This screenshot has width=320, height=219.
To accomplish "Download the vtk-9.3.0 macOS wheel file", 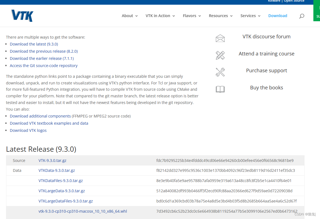I will [x=83, y=211].
